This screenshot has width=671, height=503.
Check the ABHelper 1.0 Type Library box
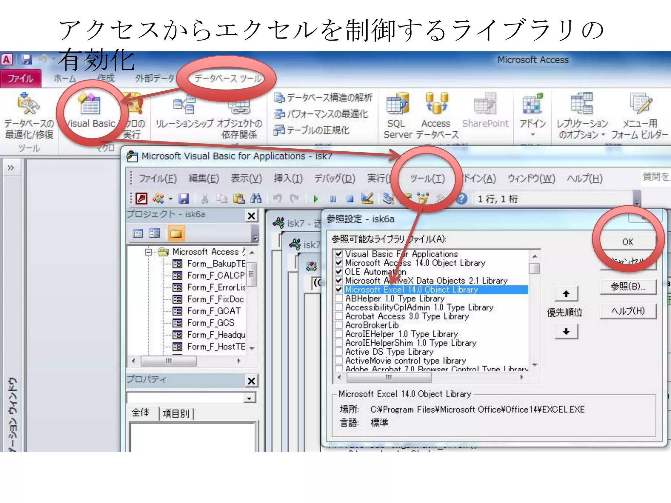tap(339, 298)
